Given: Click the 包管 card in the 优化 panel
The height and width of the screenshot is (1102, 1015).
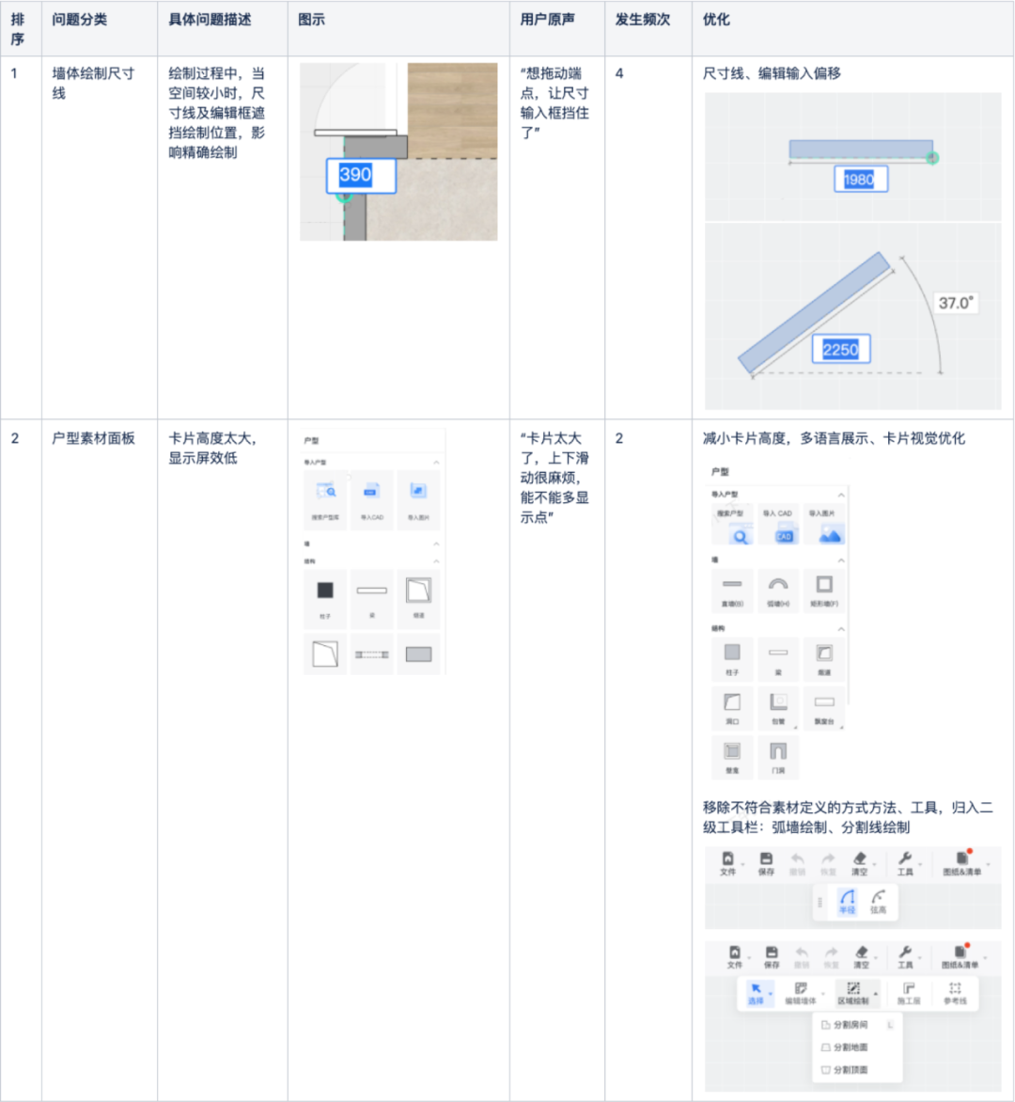Looking at the screenshot, I should tap(777, 708).
